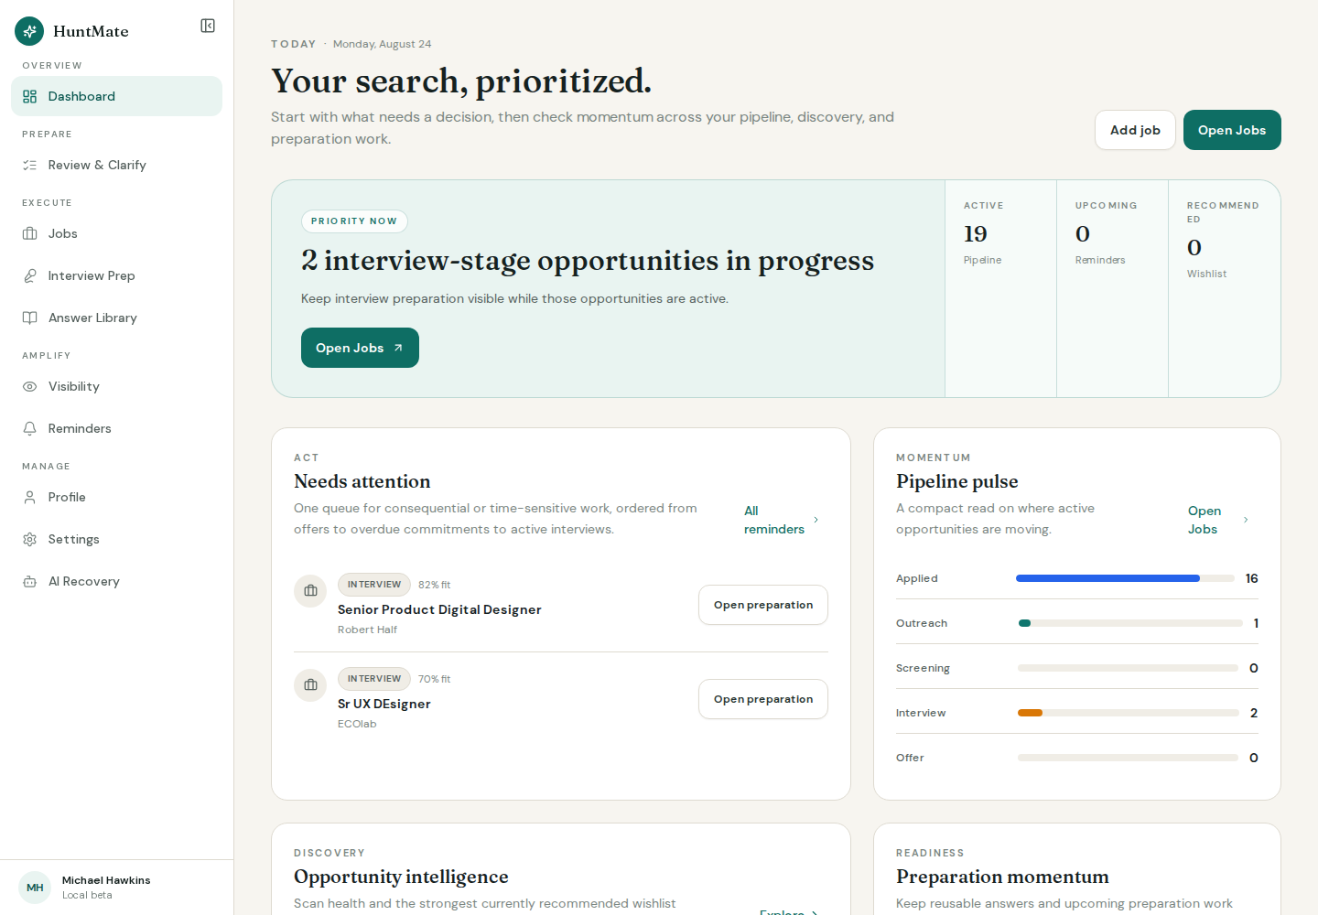The image size is (1318, 915).
Task: Click the Add job button
Action: [x=1135, y=130]
